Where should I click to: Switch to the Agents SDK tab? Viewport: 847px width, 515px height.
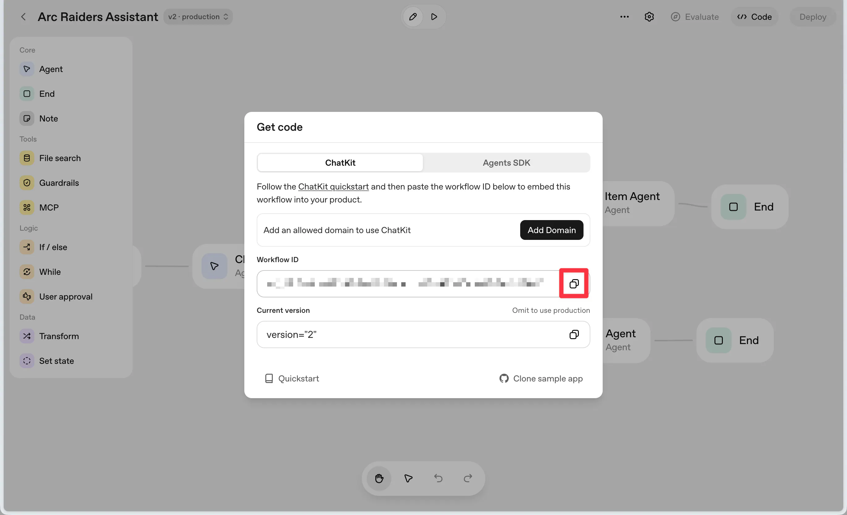(506, 163)
